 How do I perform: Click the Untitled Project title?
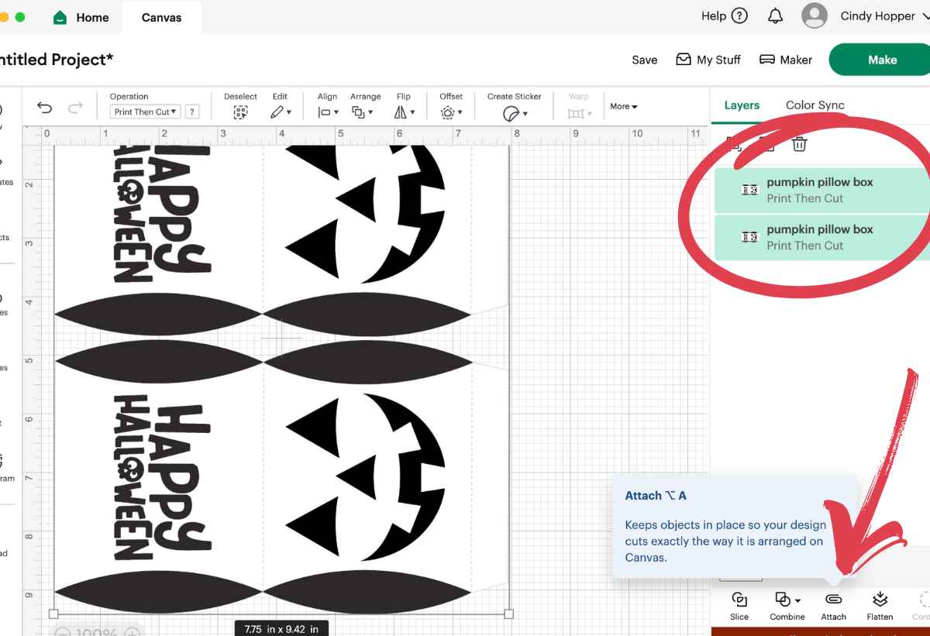click(x=57, y=60)
